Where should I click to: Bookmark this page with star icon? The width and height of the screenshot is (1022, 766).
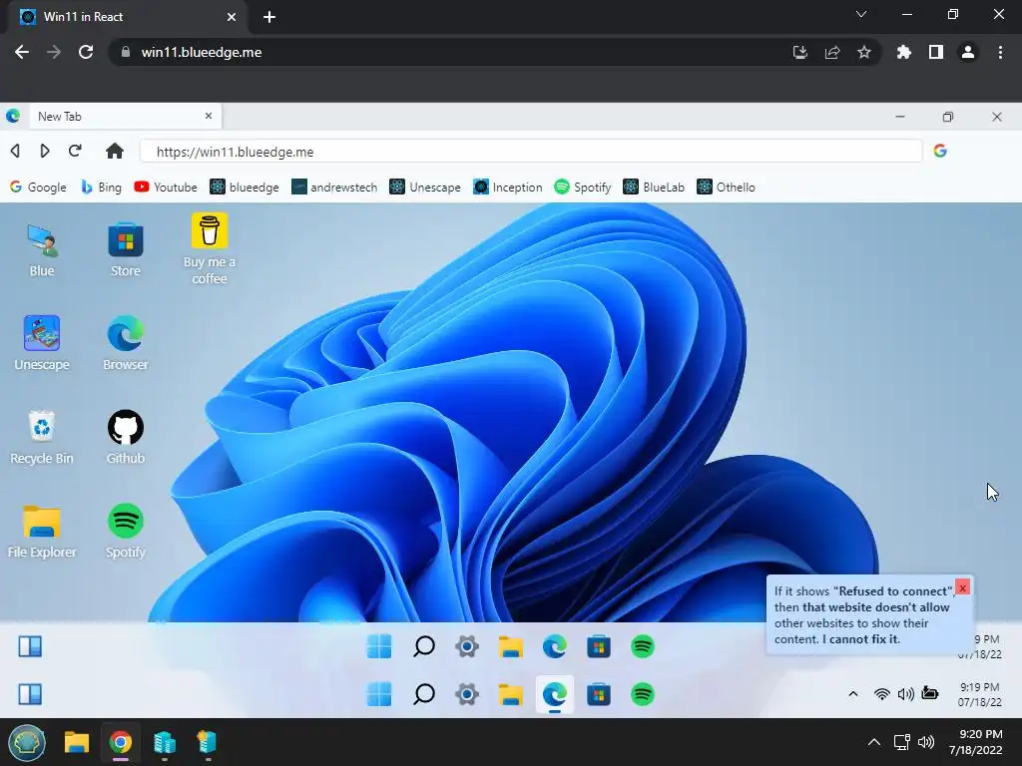[x=864, y=52]
